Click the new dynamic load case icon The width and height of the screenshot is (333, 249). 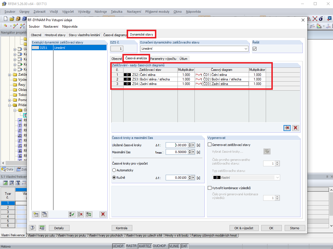[36, 214]
